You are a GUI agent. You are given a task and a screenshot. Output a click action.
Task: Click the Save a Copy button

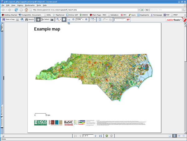point(8,19)
